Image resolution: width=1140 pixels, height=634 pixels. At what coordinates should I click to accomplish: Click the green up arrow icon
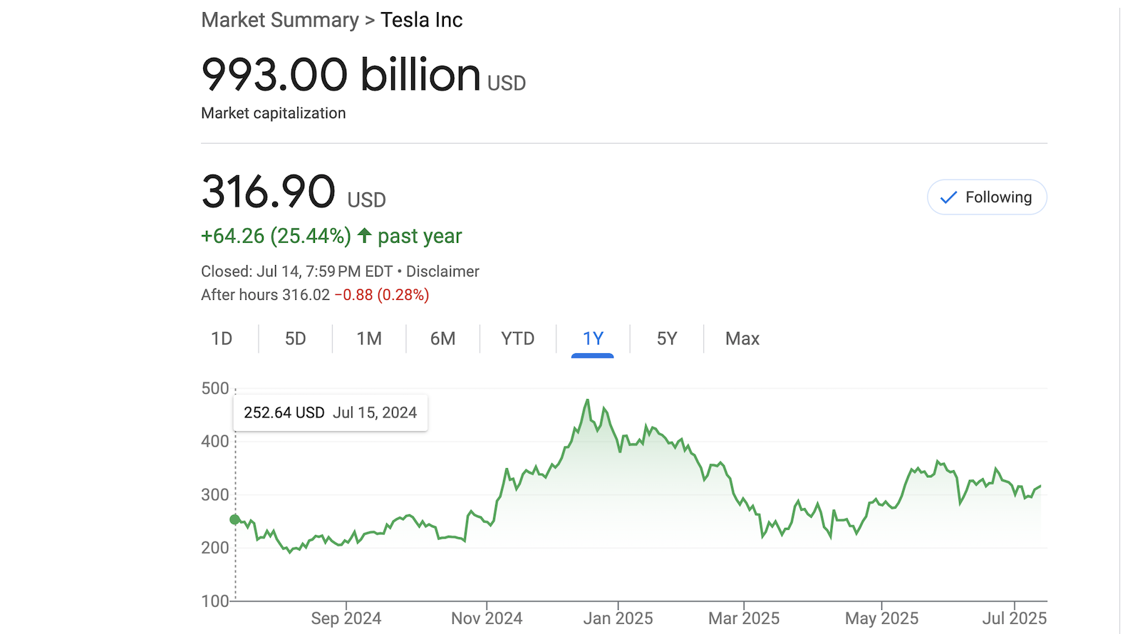[x=364, y=235]
